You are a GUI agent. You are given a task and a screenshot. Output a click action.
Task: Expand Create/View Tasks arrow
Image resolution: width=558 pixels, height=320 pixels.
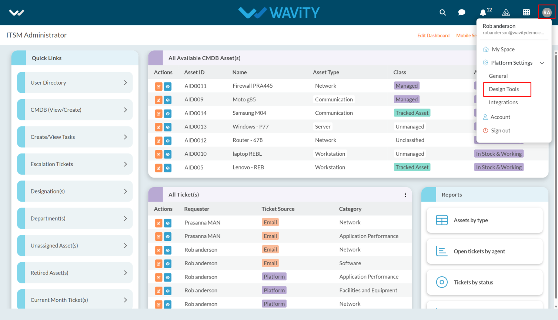(x=125, y=137)
